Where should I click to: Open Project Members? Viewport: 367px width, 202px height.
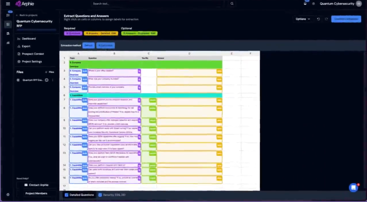coord(36,193)
